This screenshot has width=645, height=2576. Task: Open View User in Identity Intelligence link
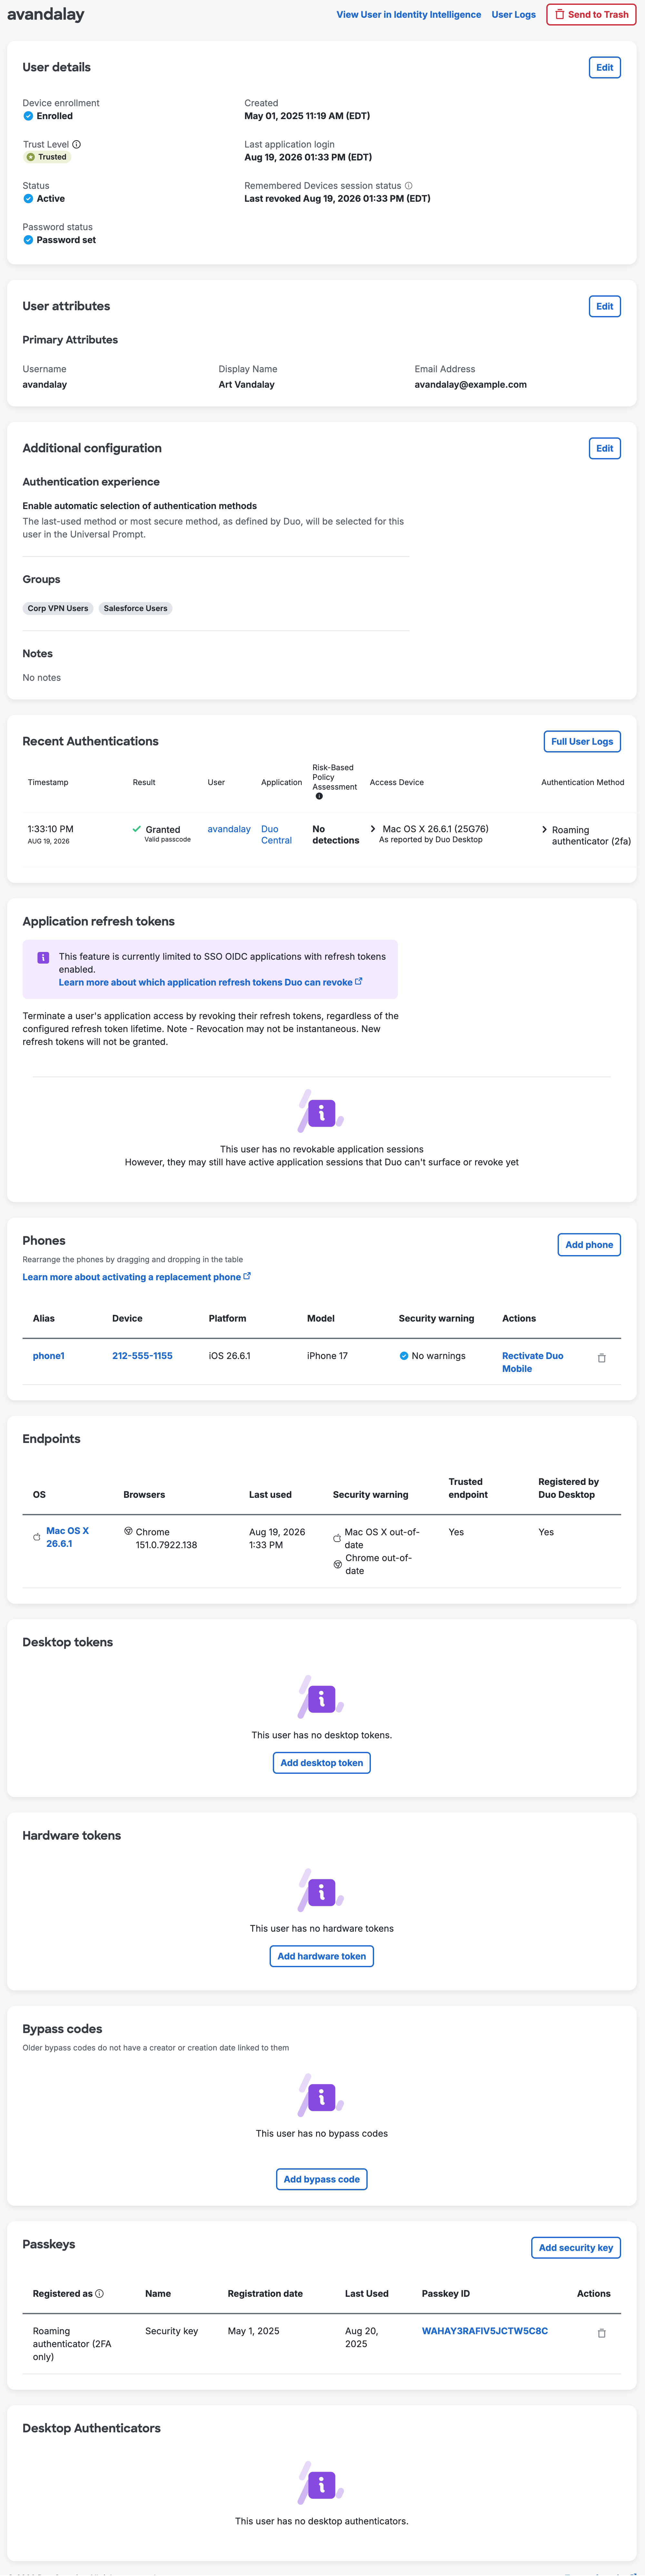point(408,15)
